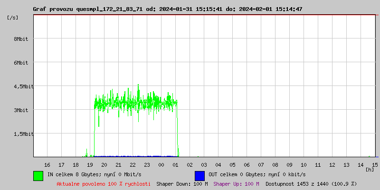
Task: Click the red 'Aktualne povoleno 100 % rychlosti' text
Action: (x=104, y=183)
